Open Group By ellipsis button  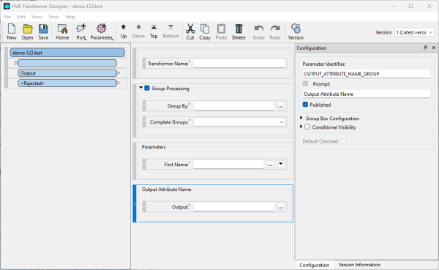tap(281, 106)
